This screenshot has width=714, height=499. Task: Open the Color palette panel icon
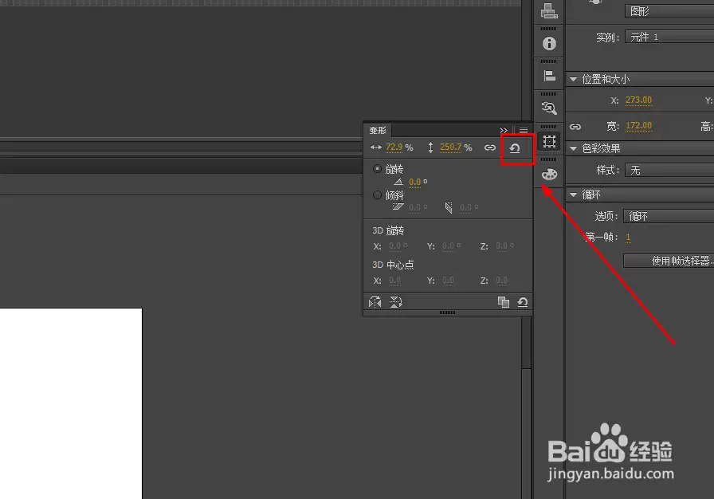pos(549,174)
